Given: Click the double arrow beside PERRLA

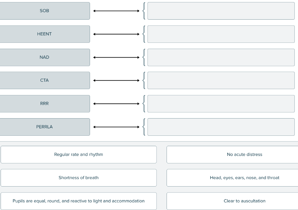Looking at the screenshot, I should tap(116, 127).
